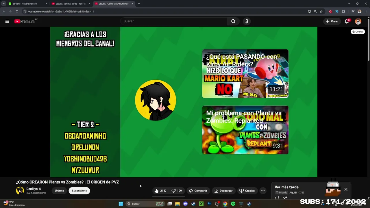Image resolution: width=370 pixels, height=208 pixels.
Task: Toggle loop playlist icon
Action: click(x=277, y=198)
